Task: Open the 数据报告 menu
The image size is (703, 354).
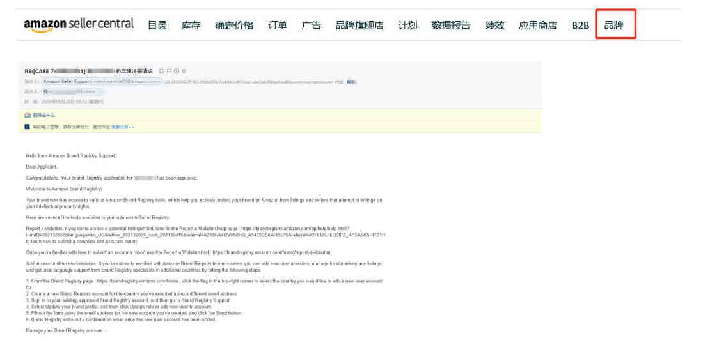Action: point(451,26)
